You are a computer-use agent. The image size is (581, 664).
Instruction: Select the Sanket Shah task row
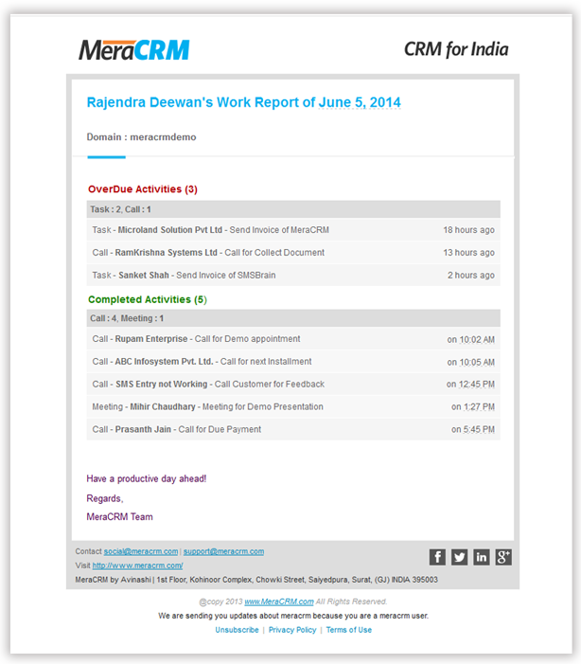(293, 276)
